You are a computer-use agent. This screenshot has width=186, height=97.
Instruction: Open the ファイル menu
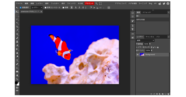(x=19, y=3)
